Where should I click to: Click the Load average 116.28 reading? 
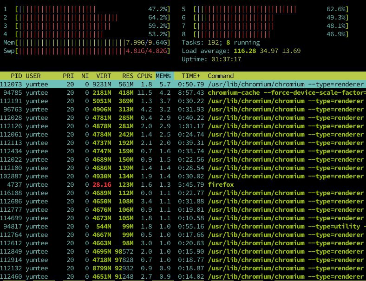tap(245, 51)
